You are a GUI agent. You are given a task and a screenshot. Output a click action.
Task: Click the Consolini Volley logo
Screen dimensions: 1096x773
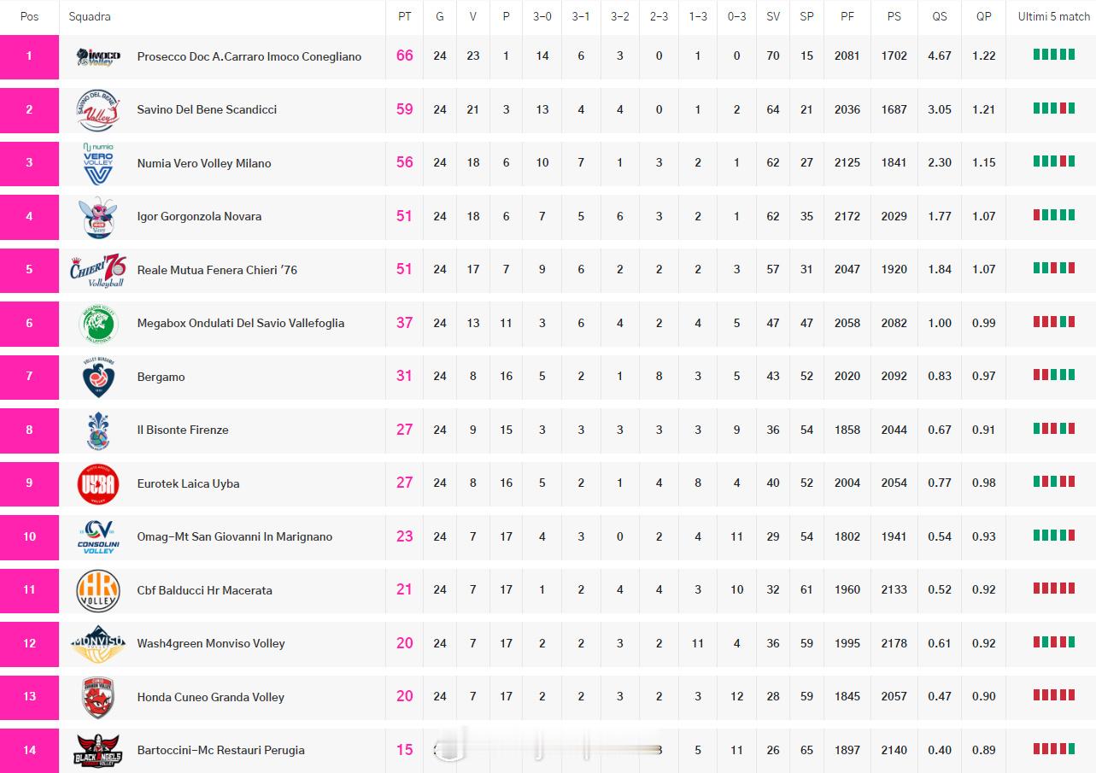pos(98,537)
